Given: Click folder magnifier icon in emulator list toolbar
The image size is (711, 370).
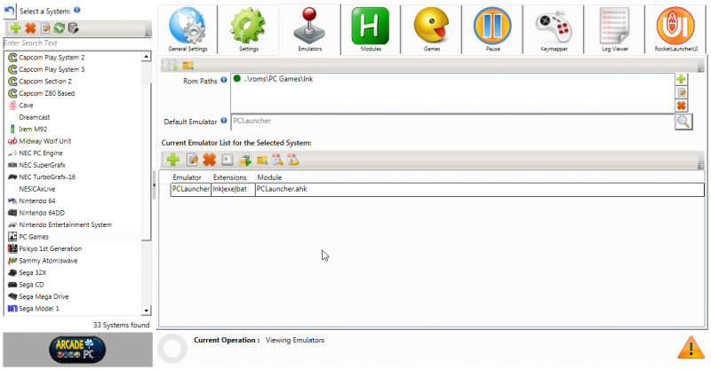Looking at the screenshot, I should [x=262, y=160].
